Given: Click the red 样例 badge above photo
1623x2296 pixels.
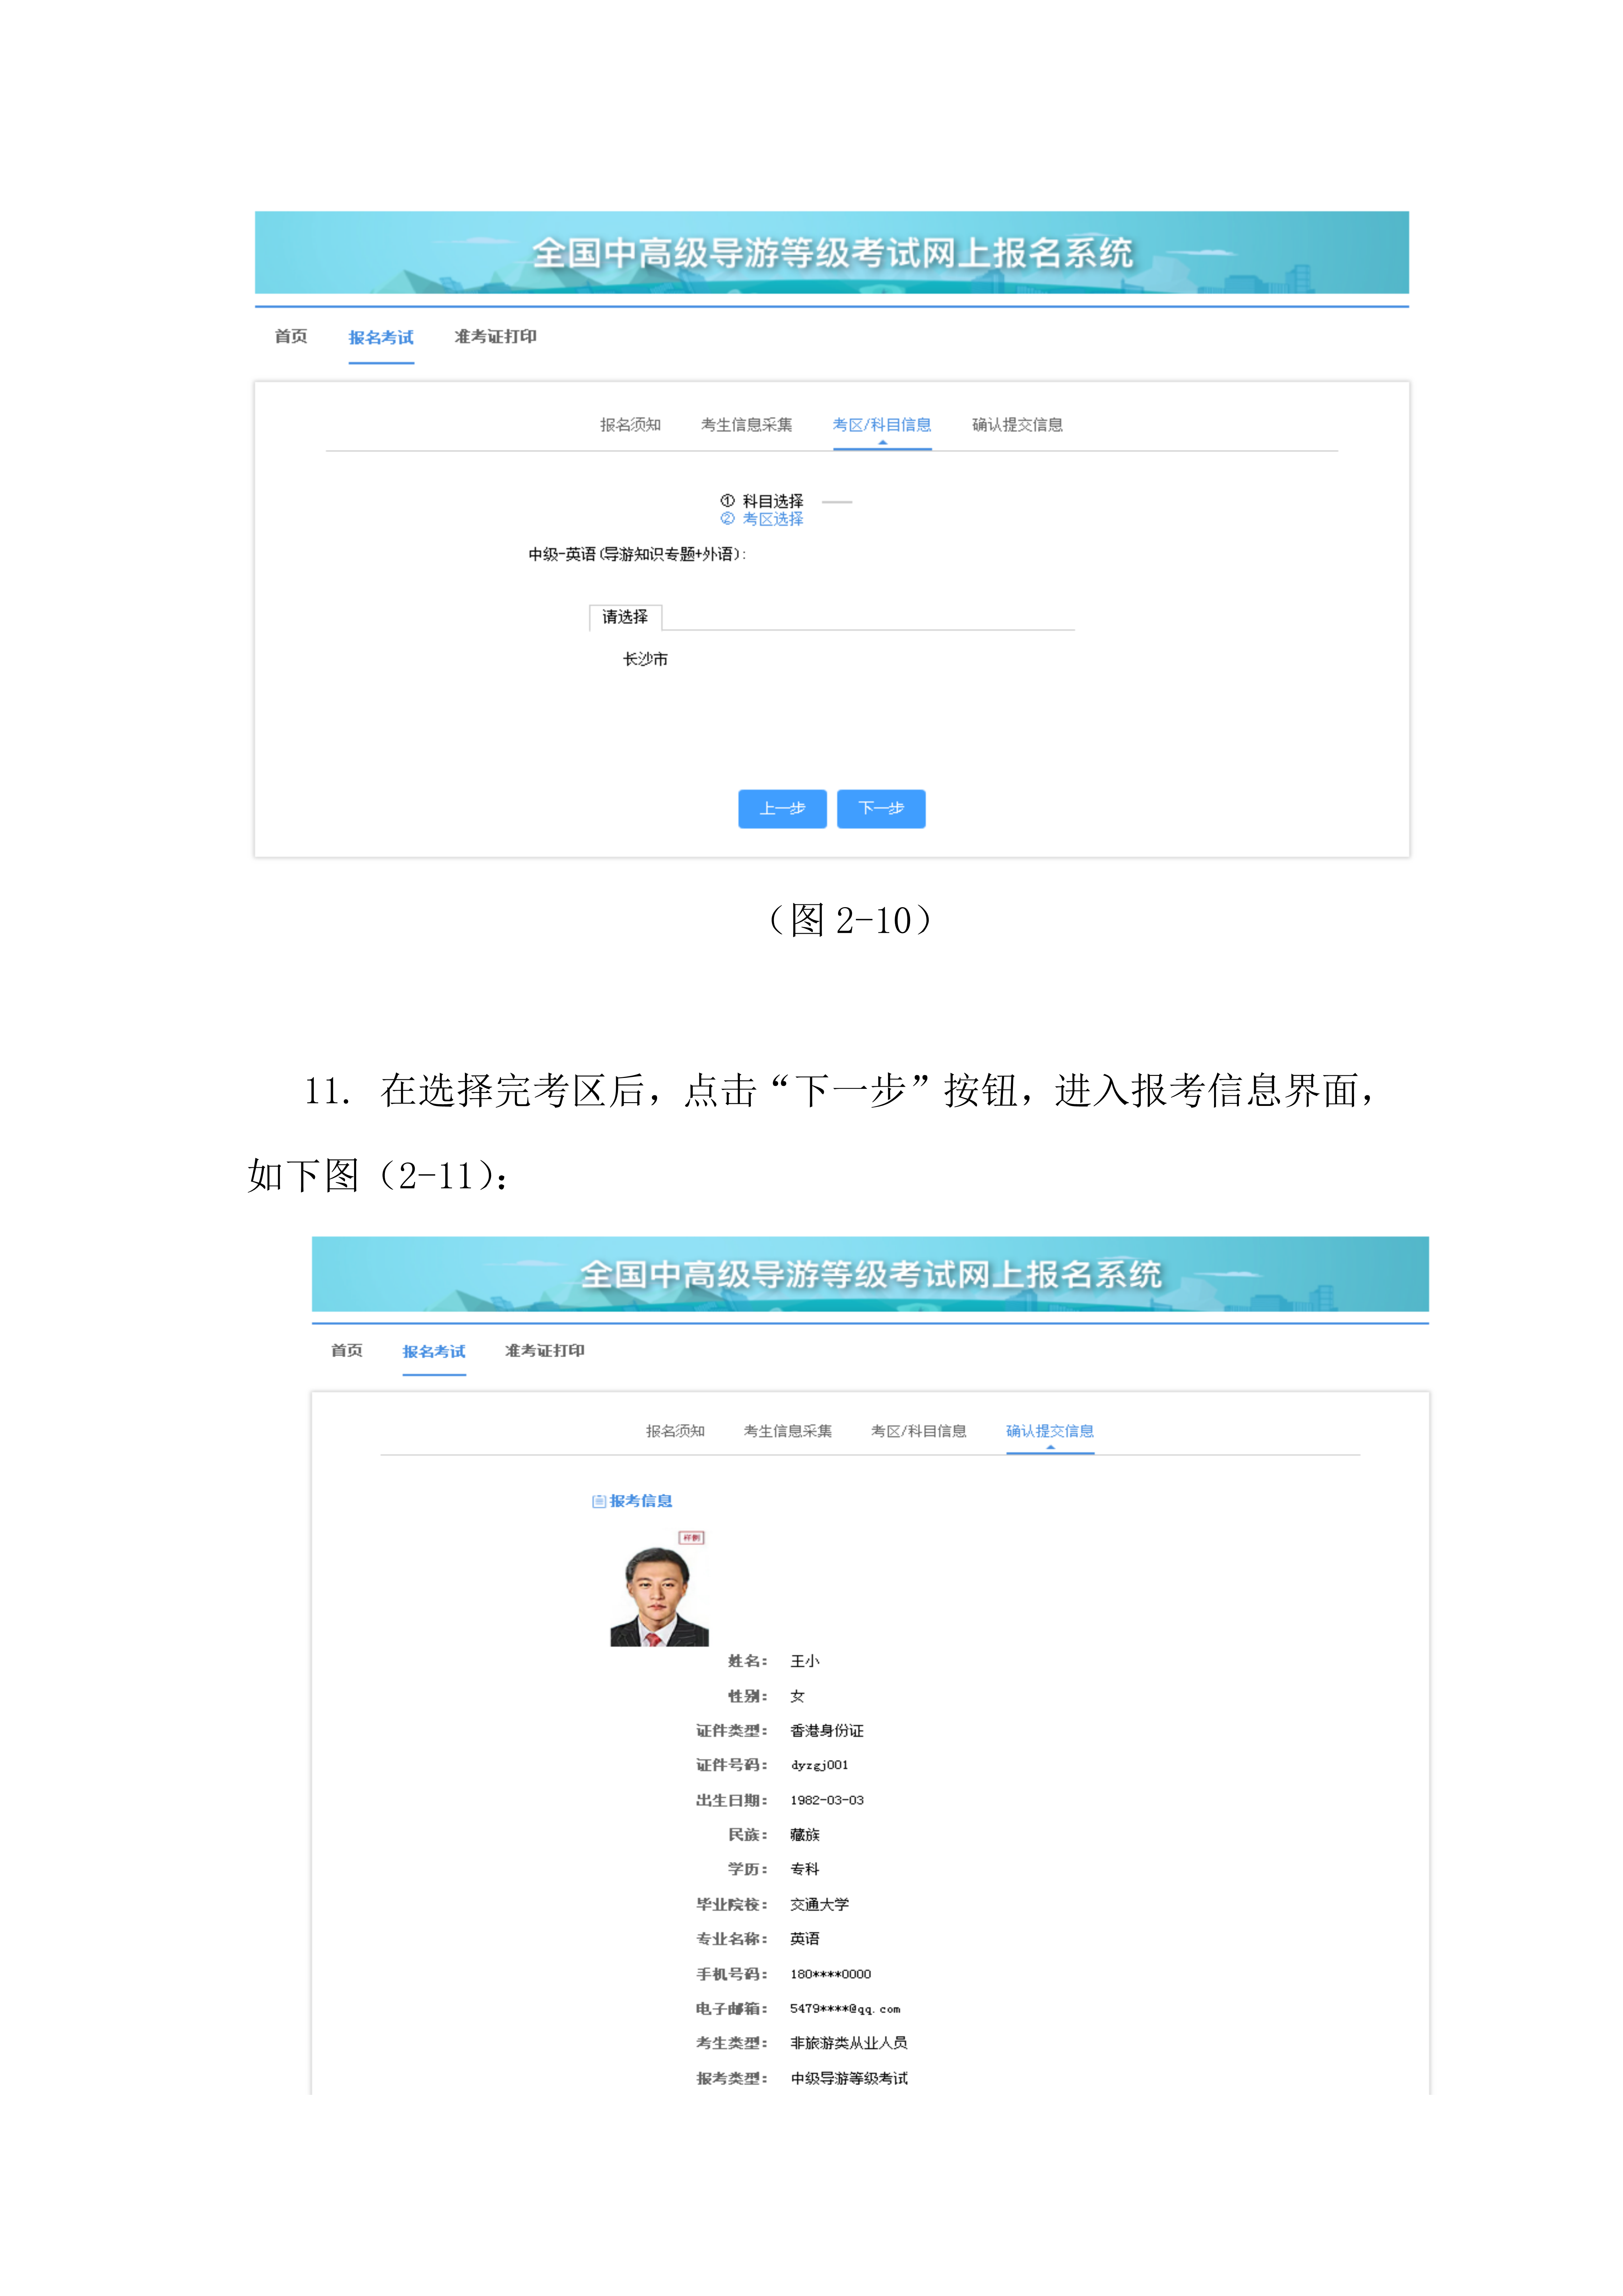Looking at the screenshot, I should [x=691, y=1538].
